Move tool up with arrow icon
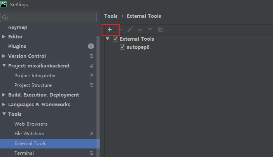The height and width of the screenshot is (157, 273). (140, 29)
